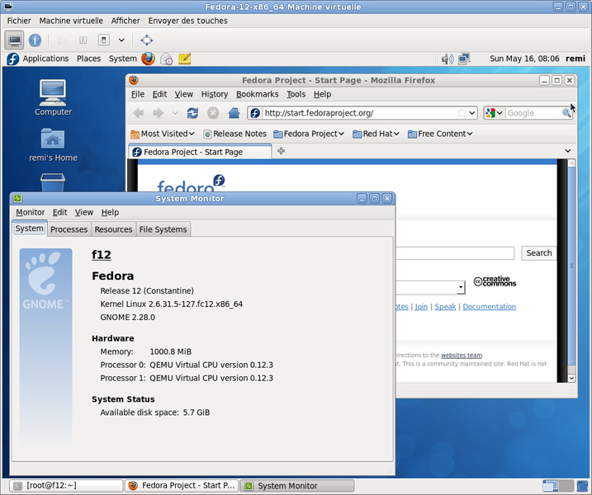Launch Firefox from the GNOME top panel

pyautogui.click(x=148, y=59)
